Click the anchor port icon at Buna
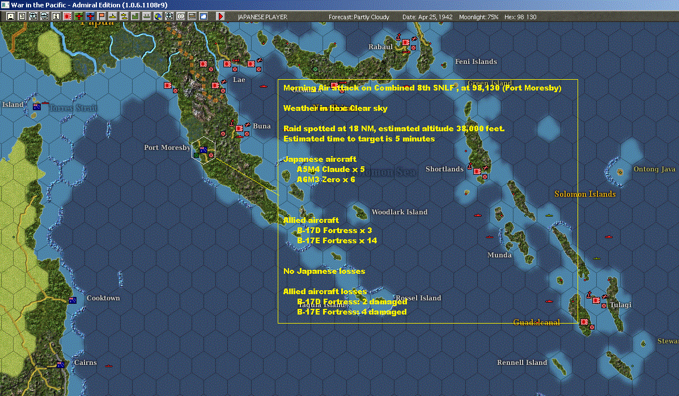The image size is (679, 396). [x=231, y=124]
